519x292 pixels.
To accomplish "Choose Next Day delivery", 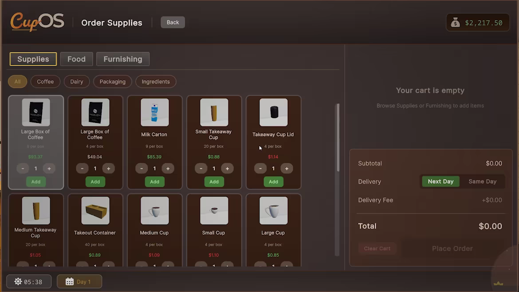I will 440,182.
